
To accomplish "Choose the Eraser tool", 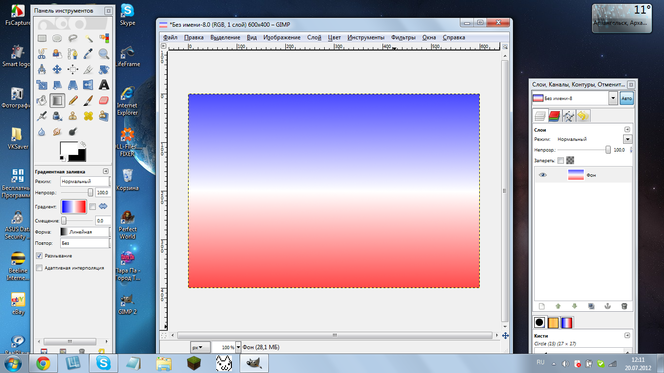I will tap(104, 101).
